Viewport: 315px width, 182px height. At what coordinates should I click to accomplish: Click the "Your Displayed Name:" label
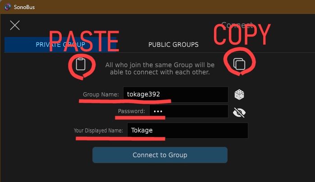[x=98, y=131]
